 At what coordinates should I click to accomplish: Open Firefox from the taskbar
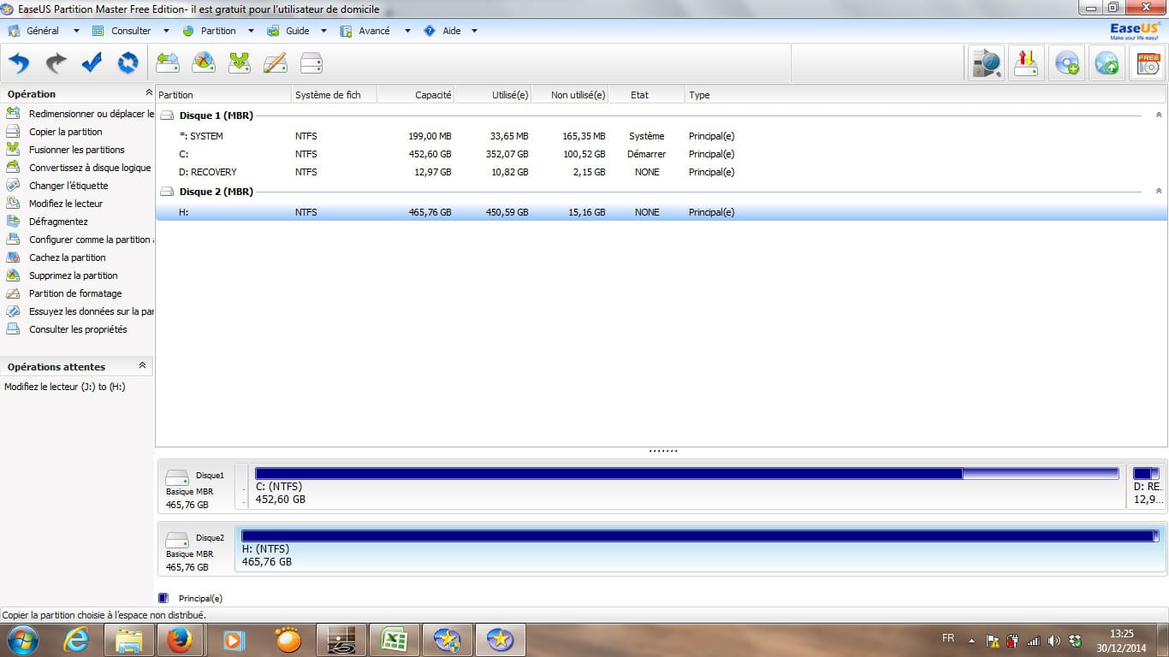tap(180, 640)
